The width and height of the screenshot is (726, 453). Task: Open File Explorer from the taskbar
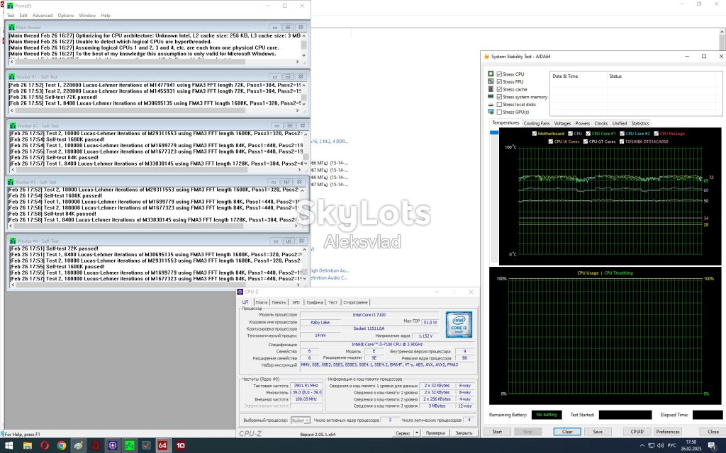click(x=28, y=446)
